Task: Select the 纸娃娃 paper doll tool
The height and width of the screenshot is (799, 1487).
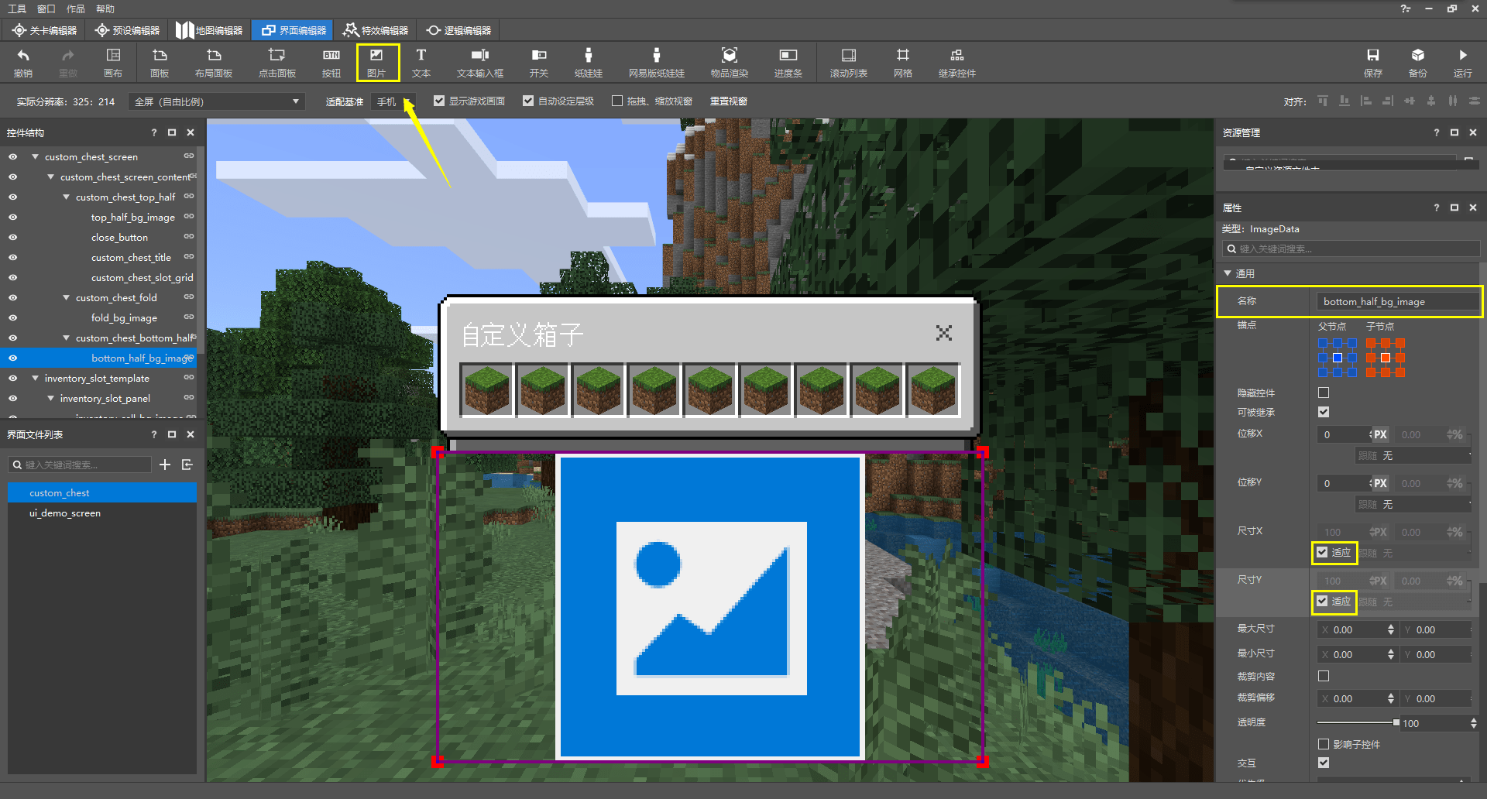Action: 589,63
